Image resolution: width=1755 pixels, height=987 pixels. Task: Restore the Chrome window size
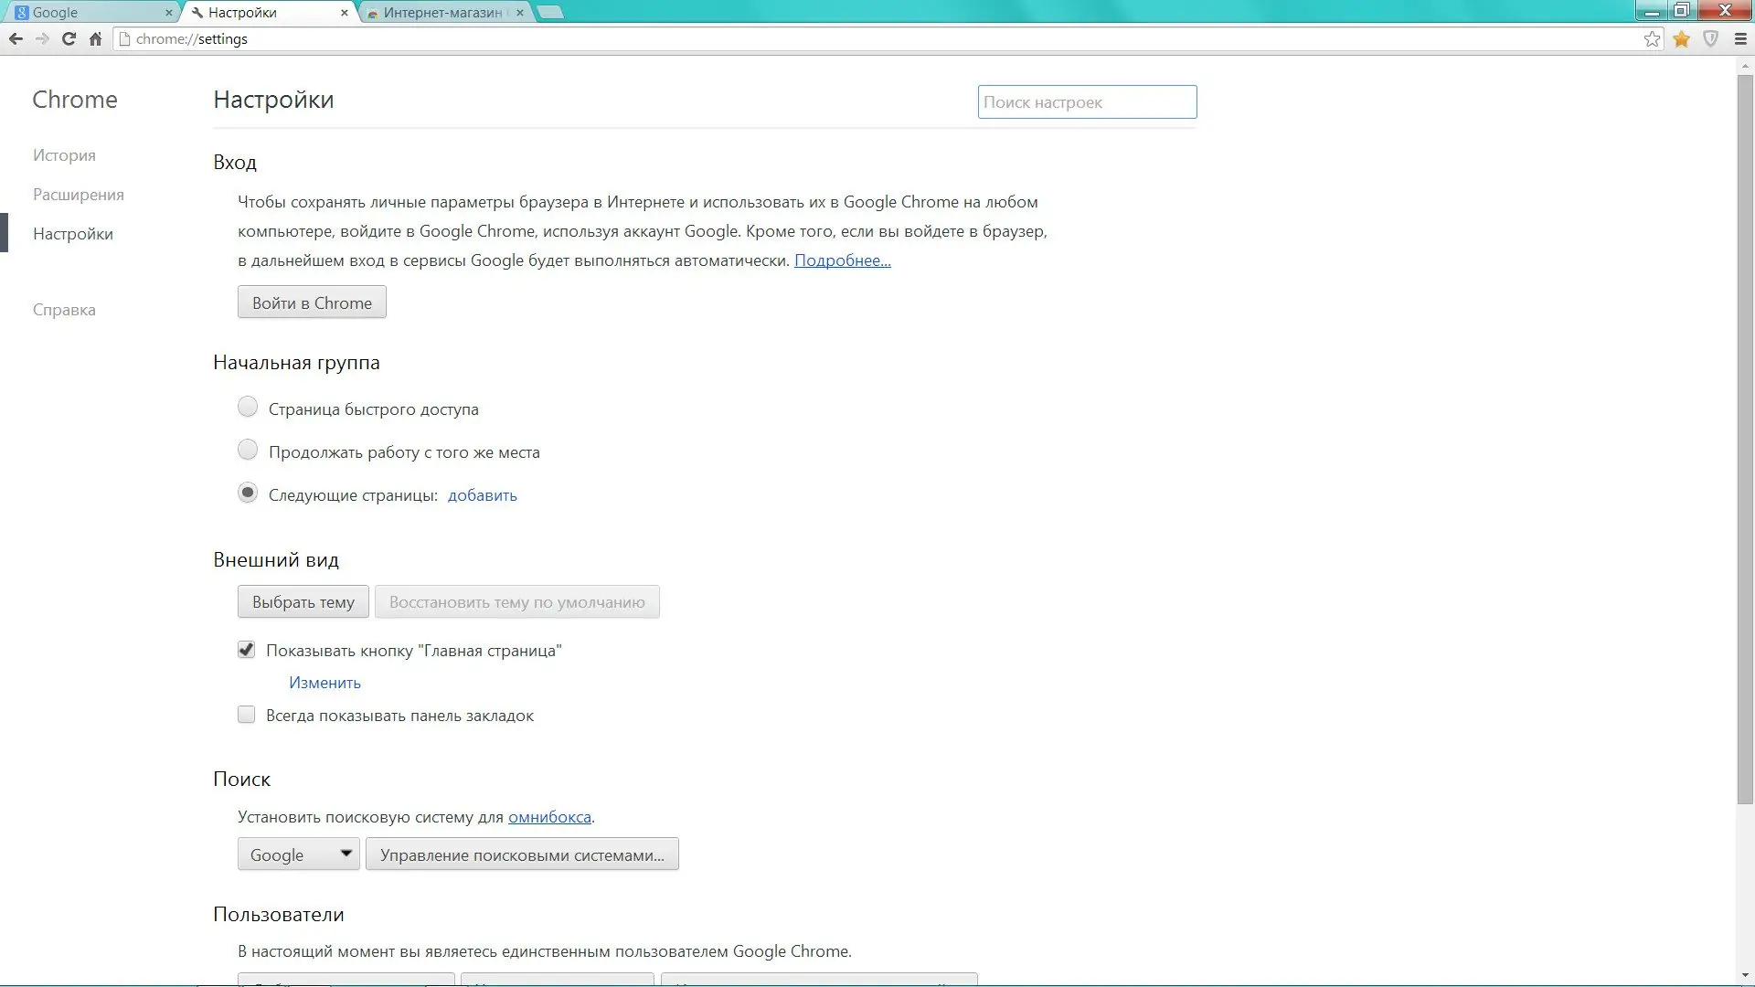coord(1682,11)
